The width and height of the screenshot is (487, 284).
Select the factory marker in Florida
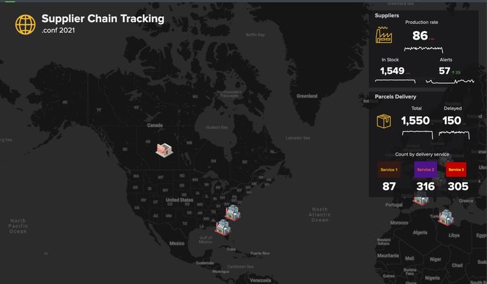pos(223,227)
